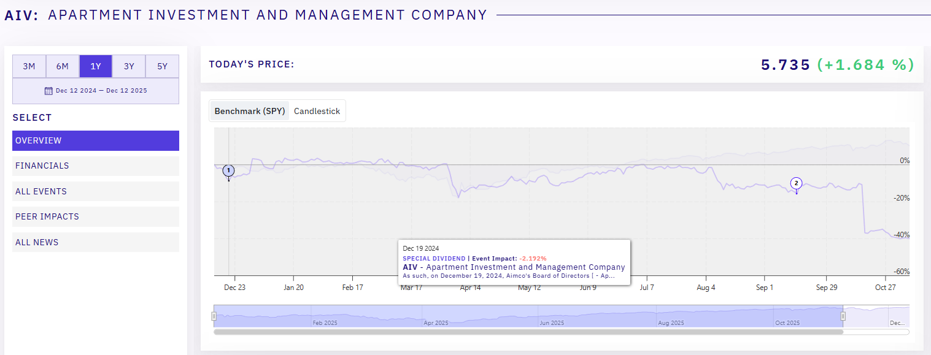Click the horizontal scrollbar under navigator
Image resolution: width=931 pixels, height=355 pixels.
528,332
